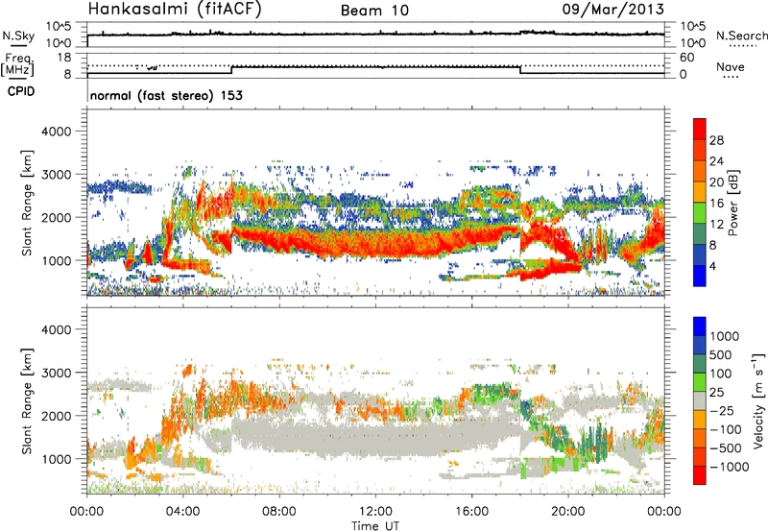Viewport: 768px width, 532px height.
Task: Click the 'CPID' row label
Action: click(21, 91)
